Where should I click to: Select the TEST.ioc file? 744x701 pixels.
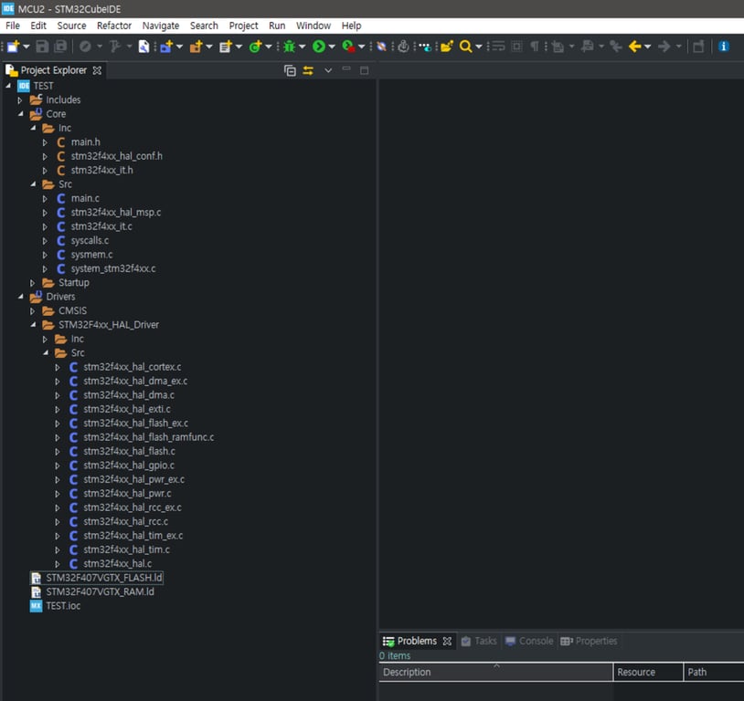[x=62, y=606]
